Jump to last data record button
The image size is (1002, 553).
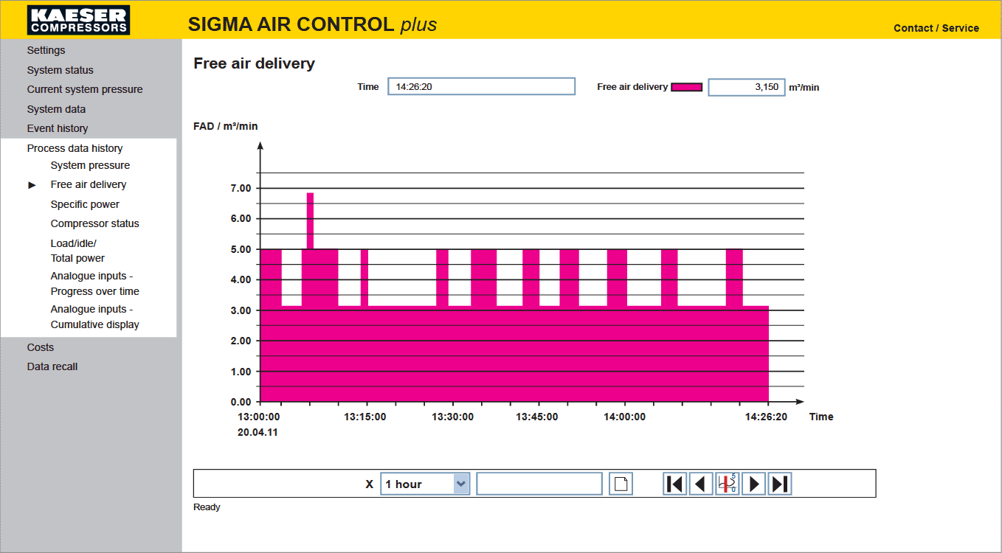(x=780, y=484)
